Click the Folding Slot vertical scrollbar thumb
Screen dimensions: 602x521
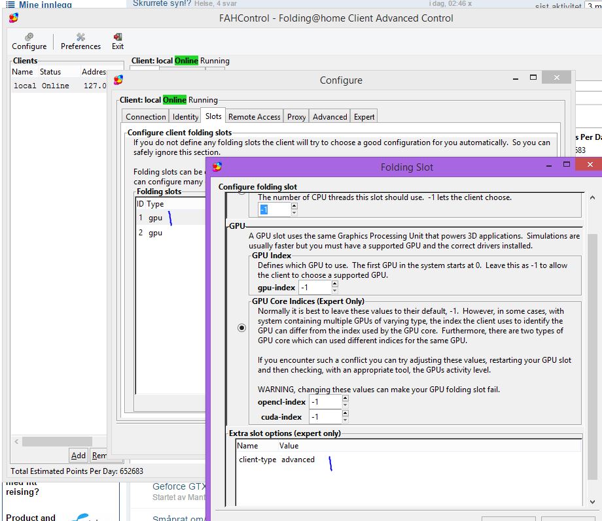pos(592,356)
